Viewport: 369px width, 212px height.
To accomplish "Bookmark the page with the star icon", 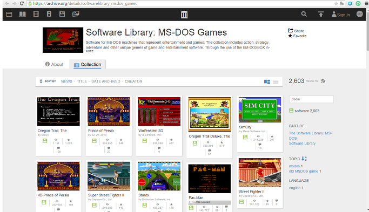I will pyautogui.click(x=336, y=4).
